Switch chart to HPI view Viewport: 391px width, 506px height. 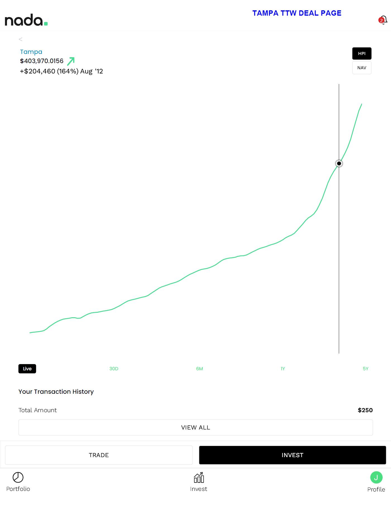point(362,54)
